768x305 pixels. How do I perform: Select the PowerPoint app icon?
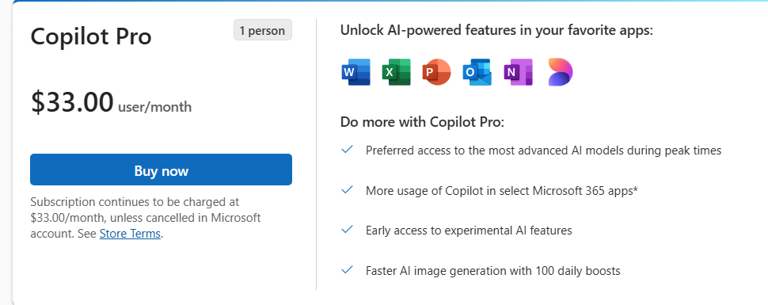pyautogui.click(x=436, y=72)
